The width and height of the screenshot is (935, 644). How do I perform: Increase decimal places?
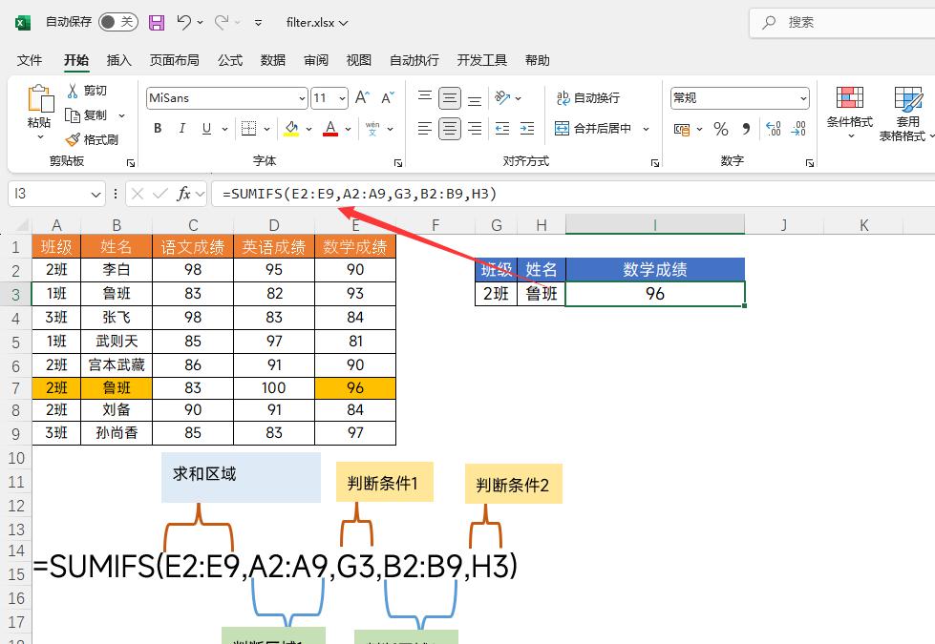click(773, 129)
